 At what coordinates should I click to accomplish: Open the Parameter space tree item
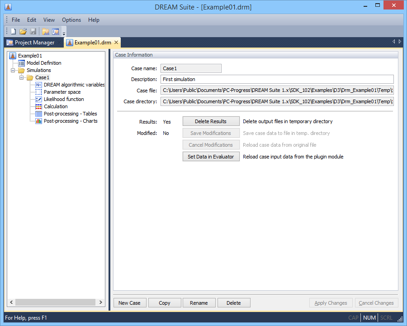coord(62,92)
